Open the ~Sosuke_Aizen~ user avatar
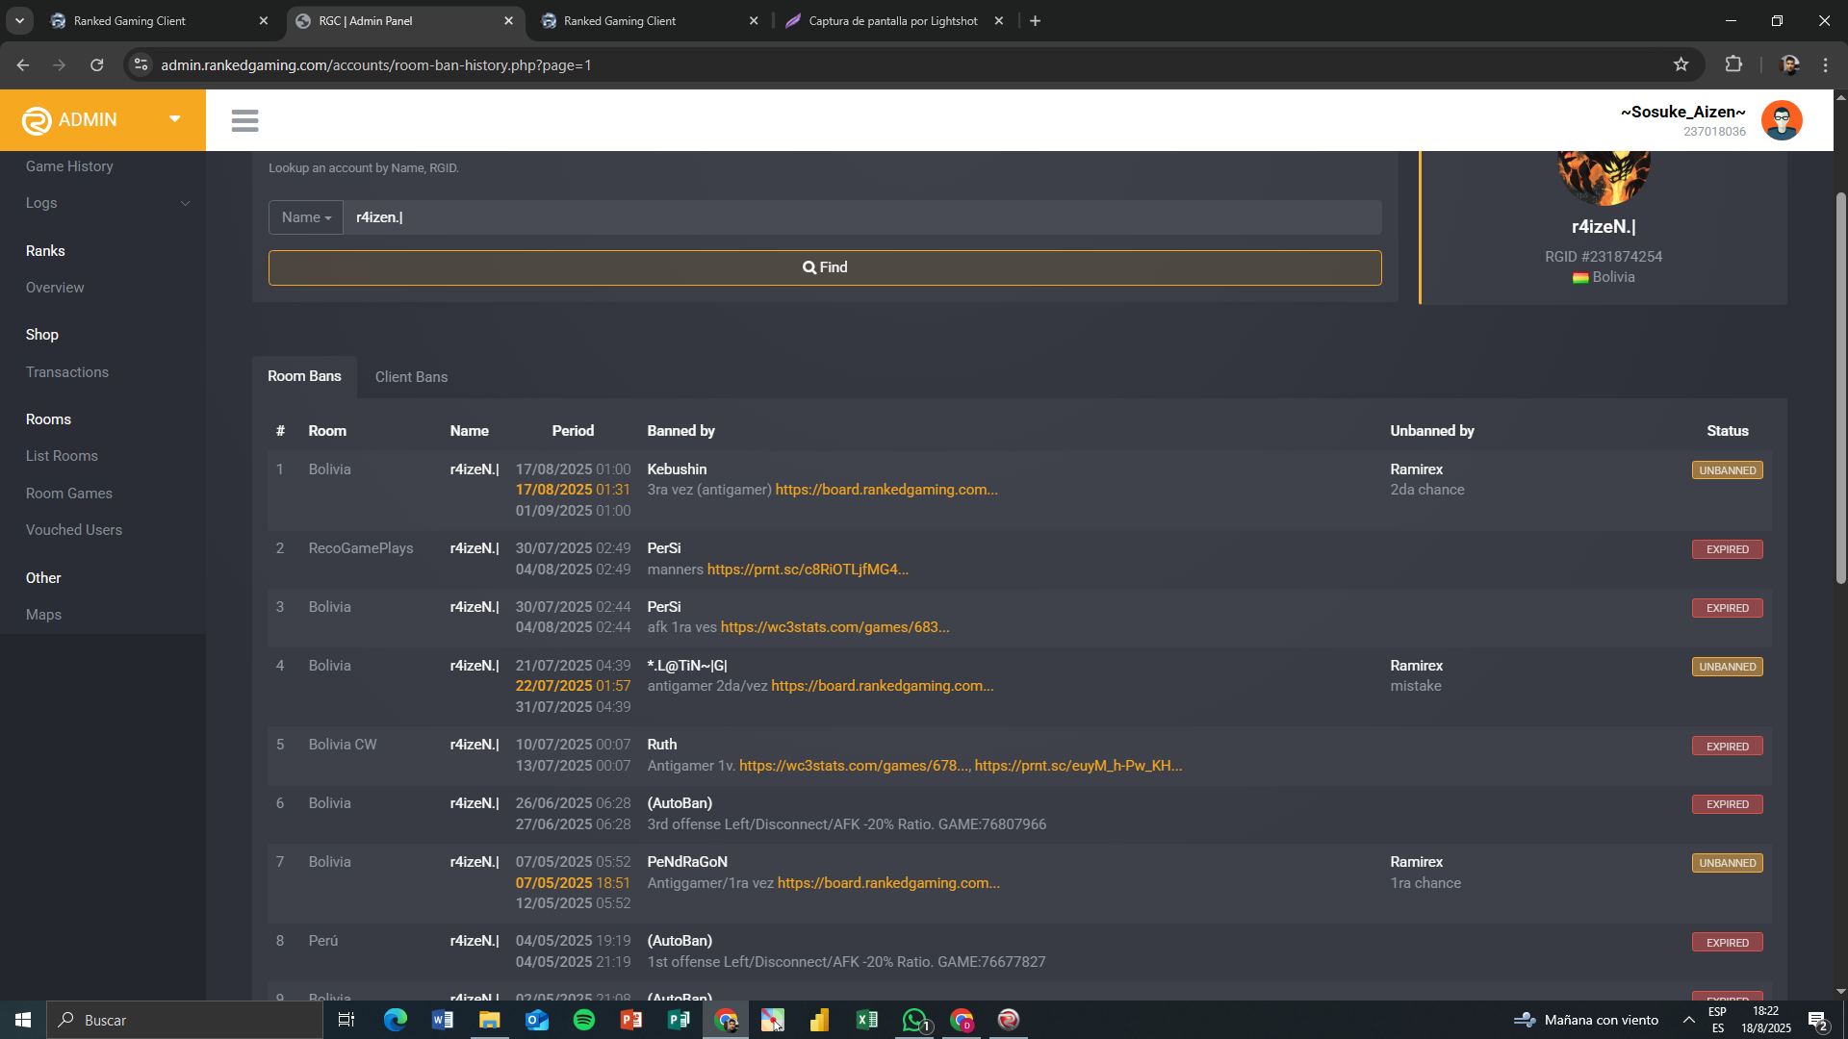This screenshot has width=1848, height=1039. [1782, 120]
